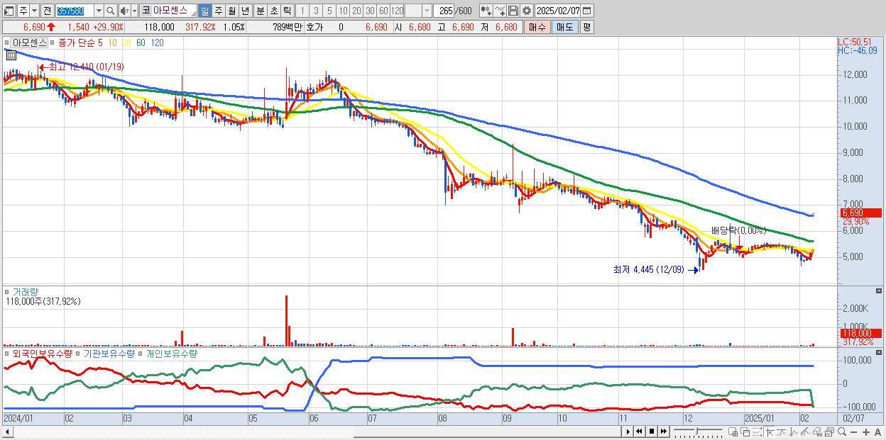Click the chart window copy icon at bottom
This screenshot has width=886, height=440.
(x=829, y=432)
